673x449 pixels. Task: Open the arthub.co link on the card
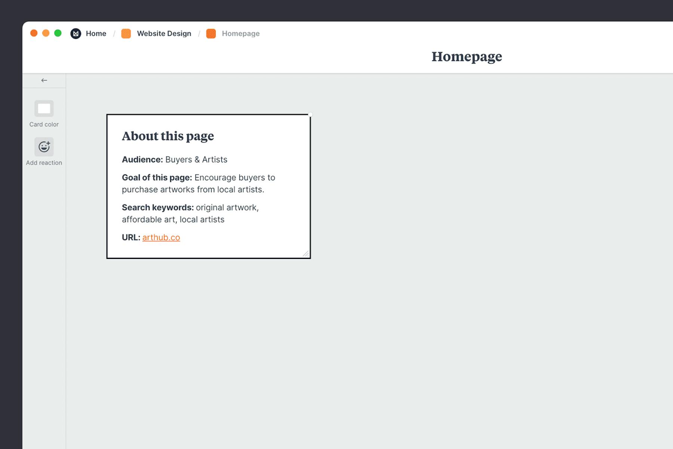pyautogui.click(x=161, y=237)
